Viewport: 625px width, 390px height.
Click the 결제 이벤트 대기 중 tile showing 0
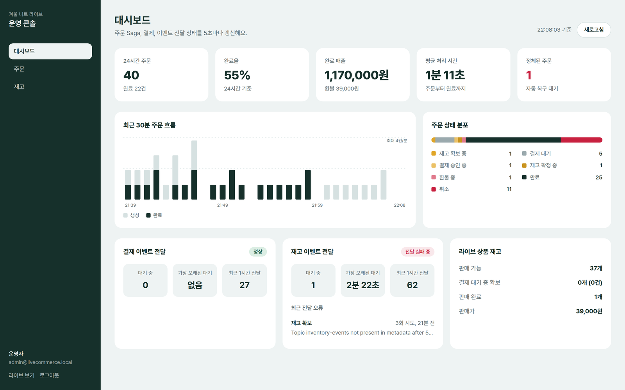click(x=145, y=280)
